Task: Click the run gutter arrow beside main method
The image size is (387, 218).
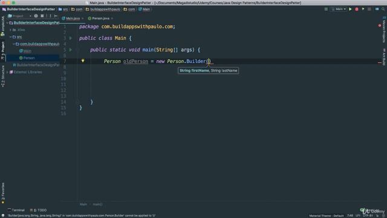Action: [x=71, y=50]
